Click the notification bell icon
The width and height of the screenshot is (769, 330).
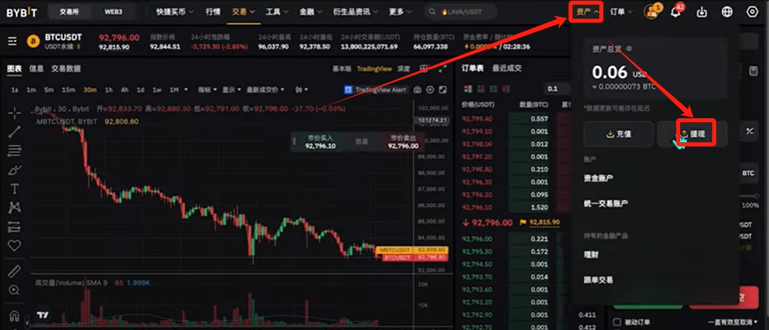coord(676,12)
